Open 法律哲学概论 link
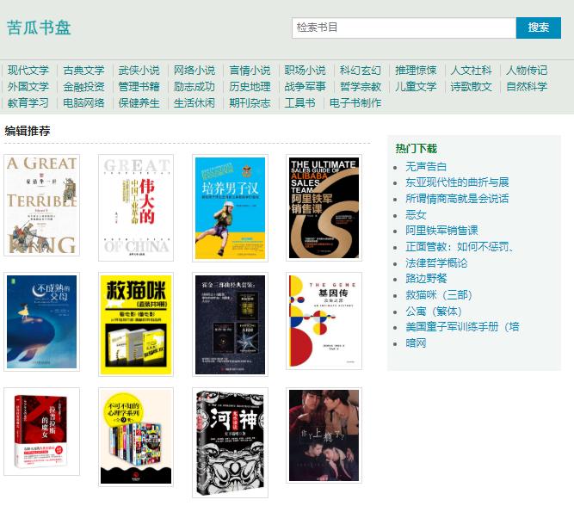 [x=436, y=262]
